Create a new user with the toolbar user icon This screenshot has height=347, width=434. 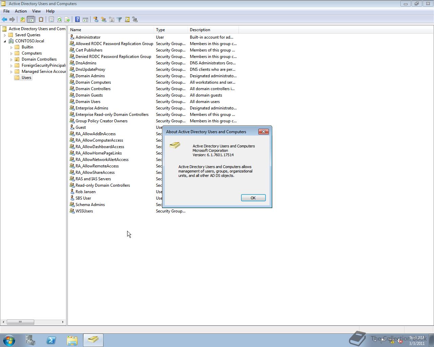coord(96,20)
